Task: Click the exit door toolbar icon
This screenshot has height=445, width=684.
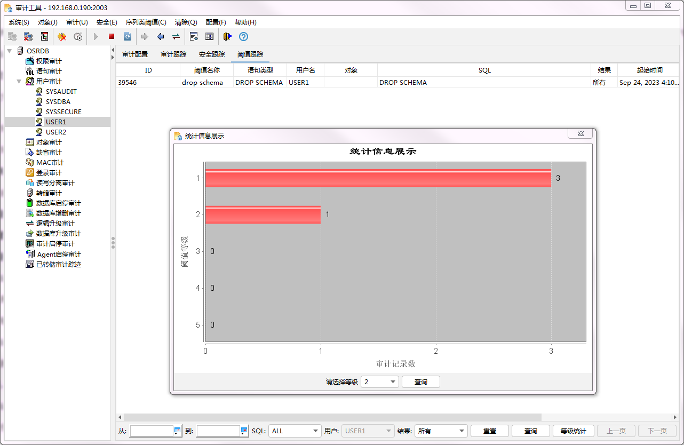Action: click(227, 37)
